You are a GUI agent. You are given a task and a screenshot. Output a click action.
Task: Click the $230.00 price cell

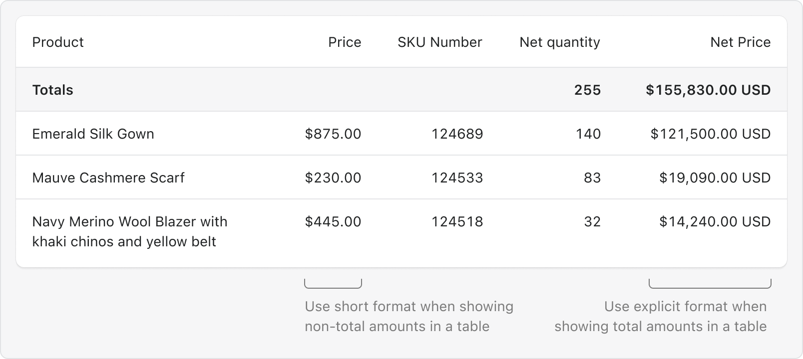pyautogui.click(x=333, y=178)
